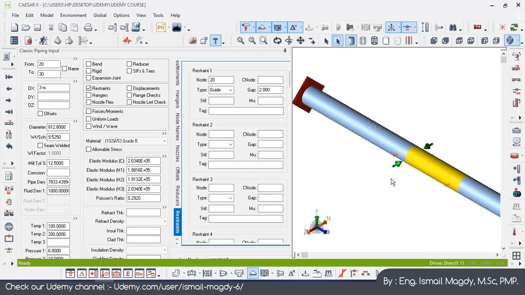This screenshot has height=295, width=525.
Task: Click the DX input field
Action: coord(54,88)
